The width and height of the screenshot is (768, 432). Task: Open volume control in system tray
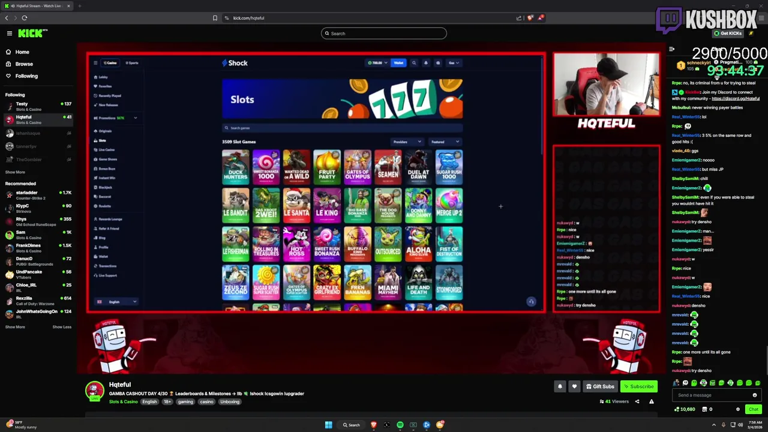[740, 425]
